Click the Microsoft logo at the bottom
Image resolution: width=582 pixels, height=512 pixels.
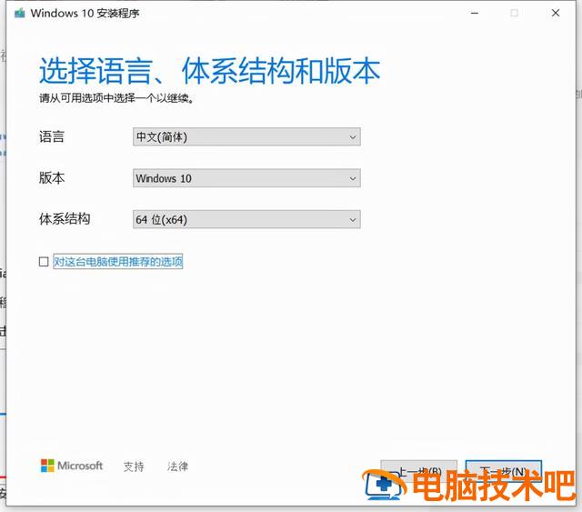coord(72,466)
